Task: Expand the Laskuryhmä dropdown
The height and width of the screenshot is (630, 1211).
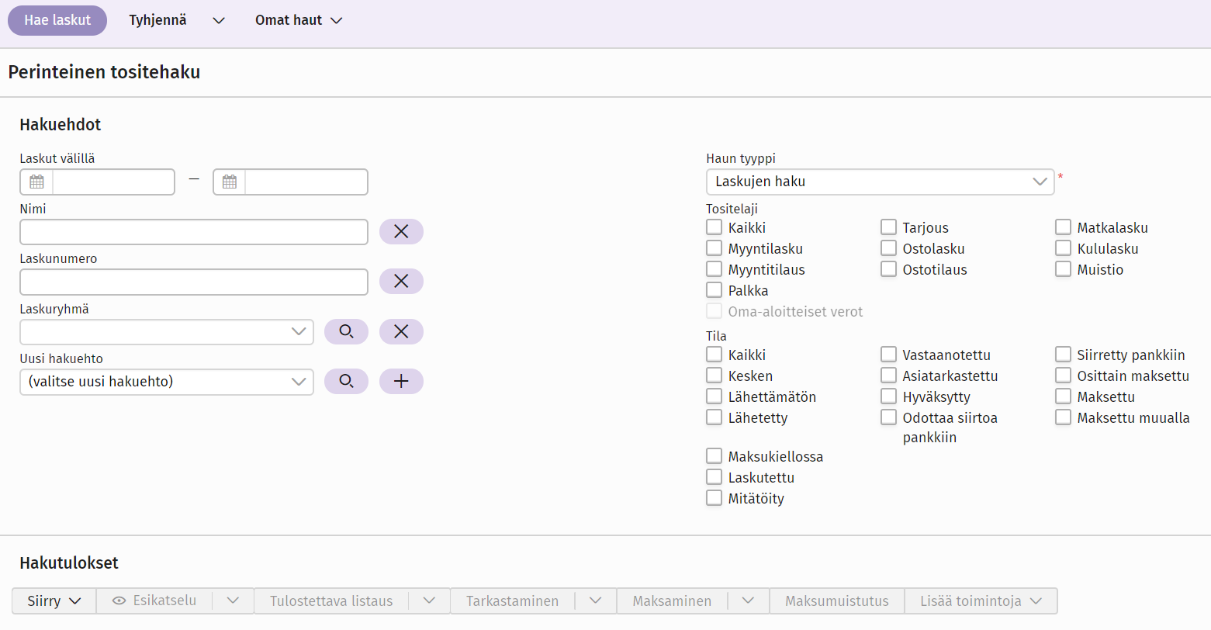Action: pyautogui.click(x=167, y=331)
